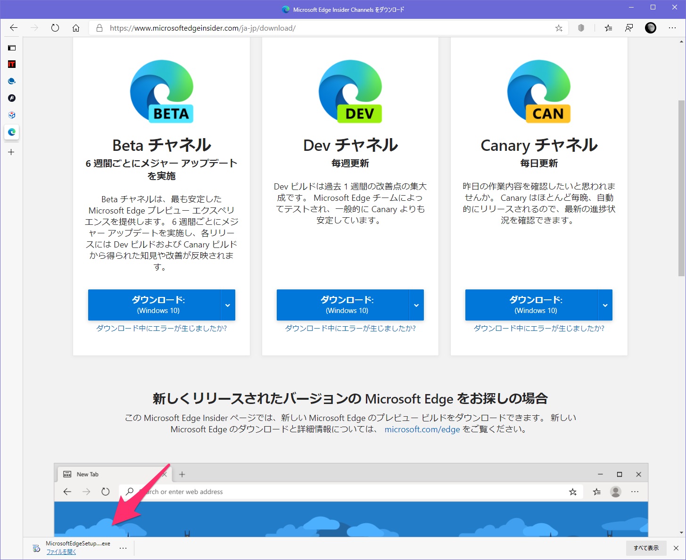Click the Canary チャネル heading
This screenshot has height=560, width=686.
click(x=539, y=145)
